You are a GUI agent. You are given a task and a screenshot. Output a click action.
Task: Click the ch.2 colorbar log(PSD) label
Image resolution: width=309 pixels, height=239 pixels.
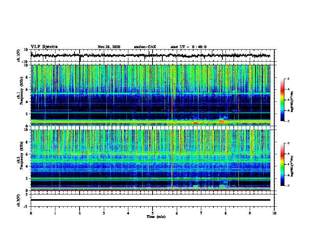[292, 166]
